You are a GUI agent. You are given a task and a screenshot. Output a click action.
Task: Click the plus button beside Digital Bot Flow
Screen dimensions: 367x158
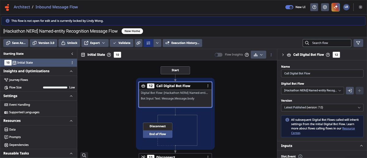(359, 90)
